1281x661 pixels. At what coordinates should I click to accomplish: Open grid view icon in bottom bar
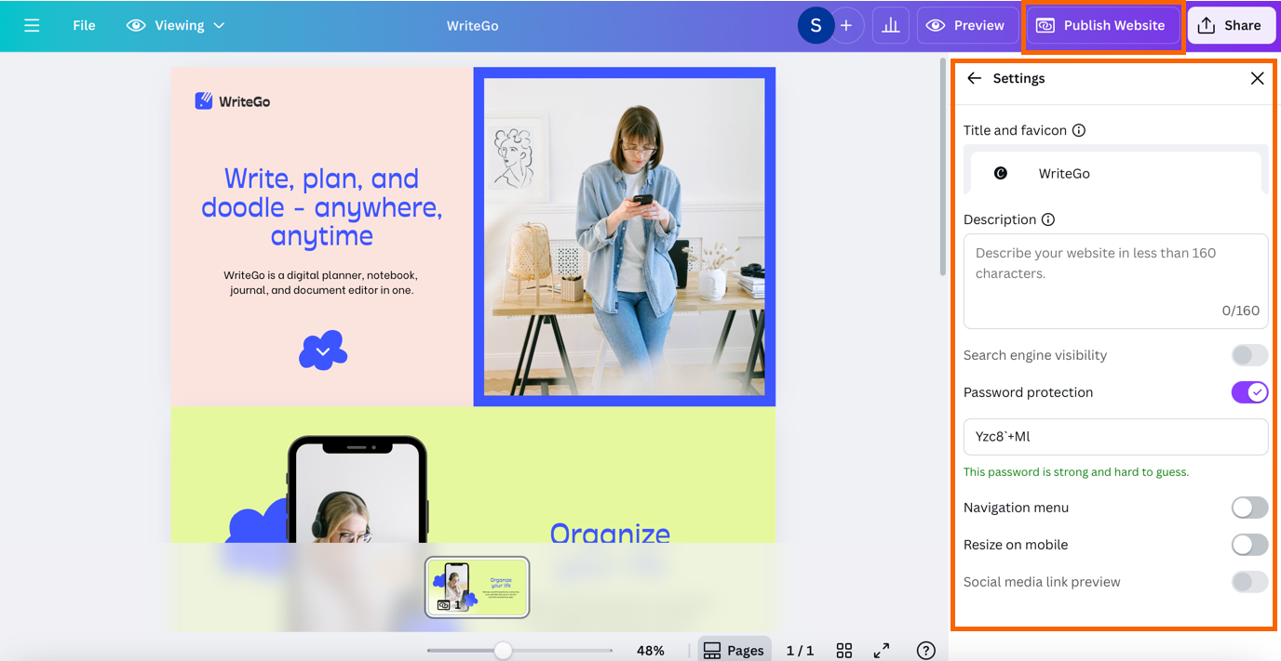844,650
